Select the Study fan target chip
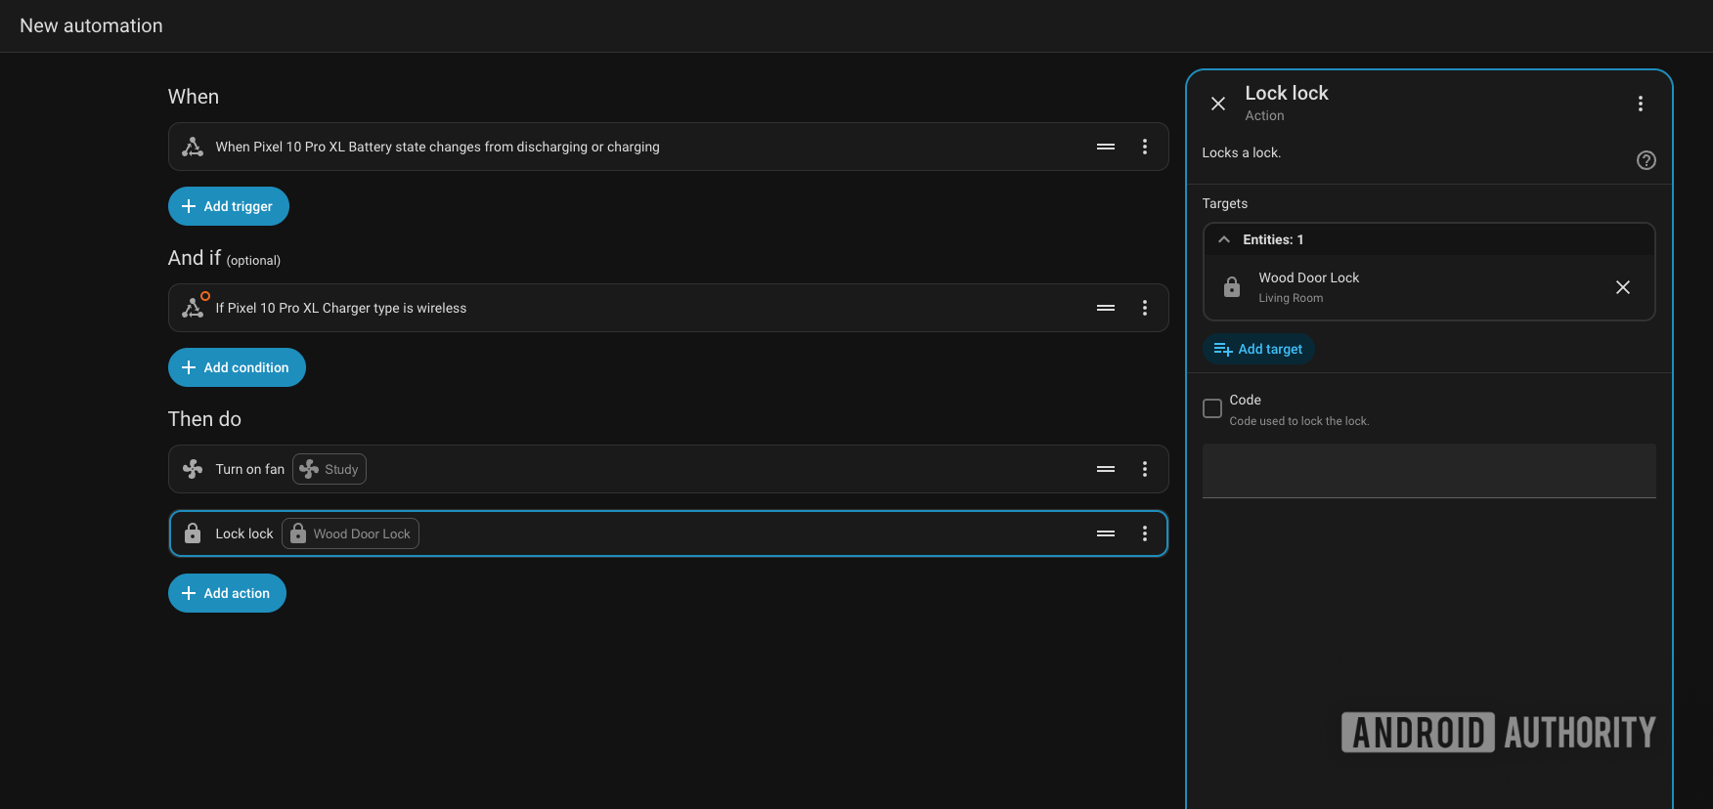The image size is (1713, 809). pyautogui.click(x=329, y=469)
